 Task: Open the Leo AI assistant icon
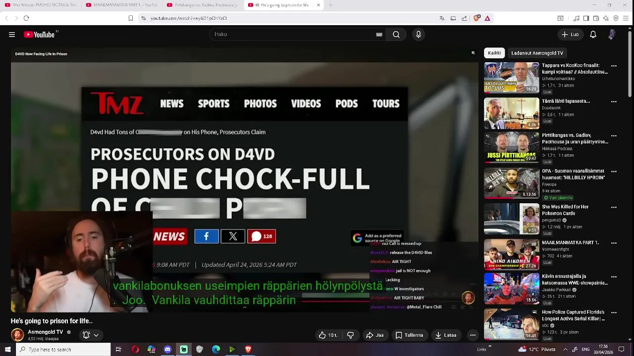coord(606,18)
